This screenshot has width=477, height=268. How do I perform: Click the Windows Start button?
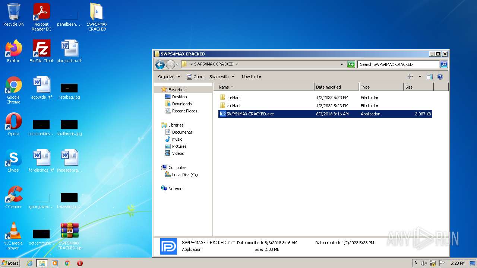[x=10, y=263]
